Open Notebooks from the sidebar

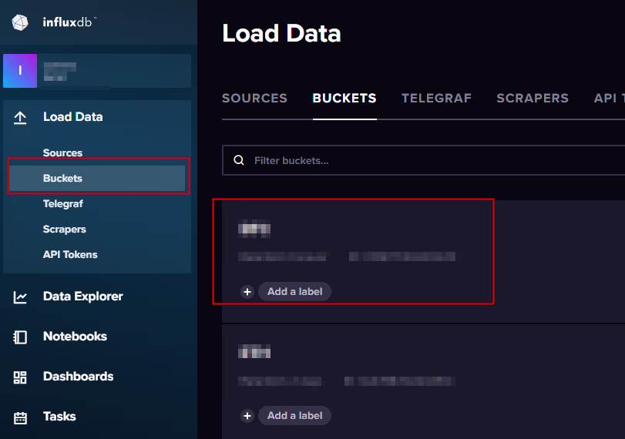point(75,337)
